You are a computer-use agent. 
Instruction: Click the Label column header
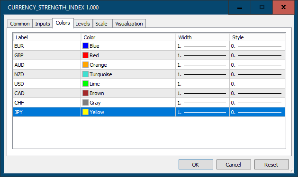[47, 37]
